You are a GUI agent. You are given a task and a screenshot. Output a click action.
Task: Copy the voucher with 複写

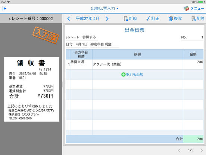175,19
